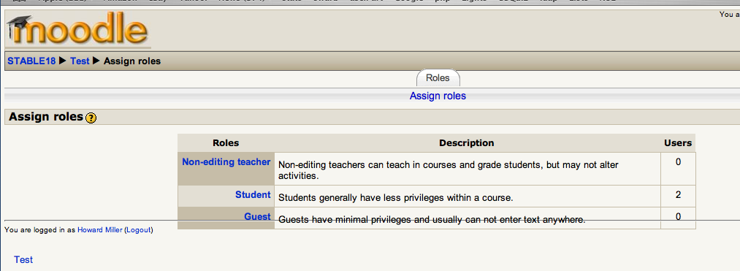Open the Guest role link
Screen dimensions: 740x271
coord(257,217)
